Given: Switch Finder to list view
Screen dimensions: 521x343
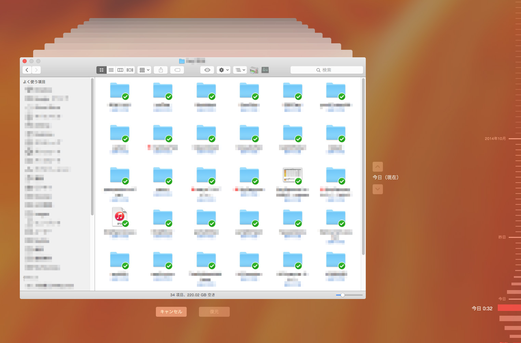Looking at the screenshot, I should (x=111, y=70).
